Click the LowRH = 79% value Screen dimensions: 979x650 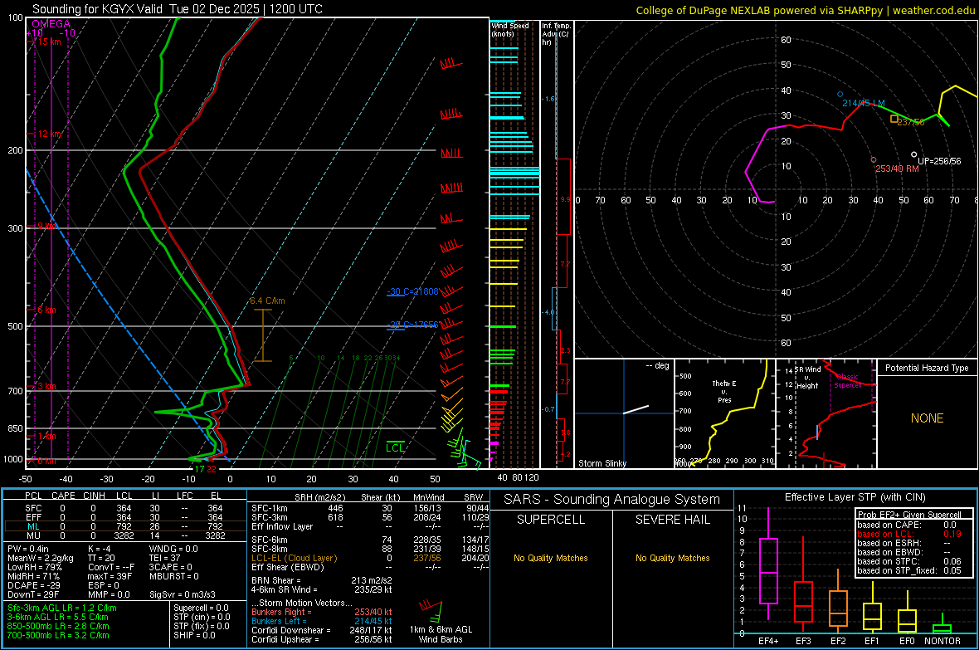[35, 567]
